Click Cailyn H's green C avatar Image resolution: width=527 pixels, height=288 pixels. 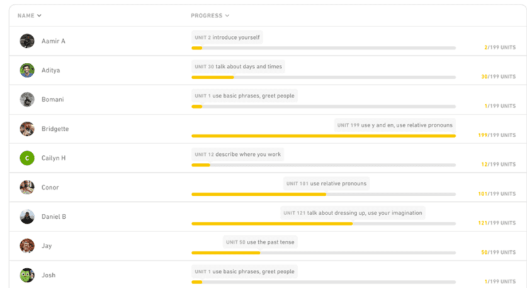pyautogui.click(x=27, y=158)
